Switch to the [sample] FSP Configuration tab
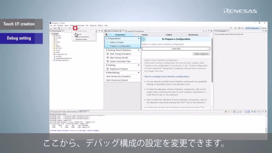Screen dimensions: 272x153 coord(135,31)
